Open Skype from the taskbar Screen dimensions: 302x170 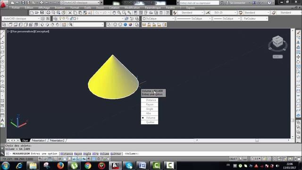pos(129,166)
